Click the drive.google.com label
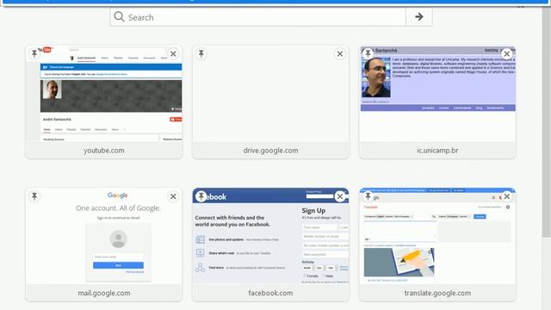Screen dimensions: 551x310 (270, 151)
